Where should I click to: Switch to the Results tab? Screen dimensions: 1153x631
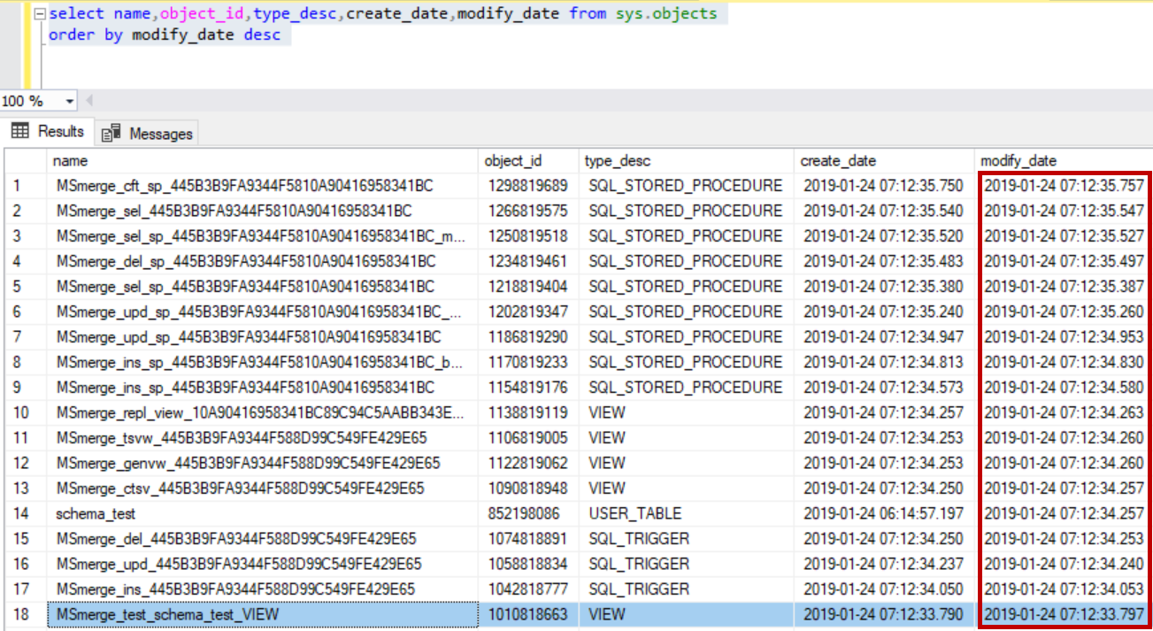click(48, 132)
